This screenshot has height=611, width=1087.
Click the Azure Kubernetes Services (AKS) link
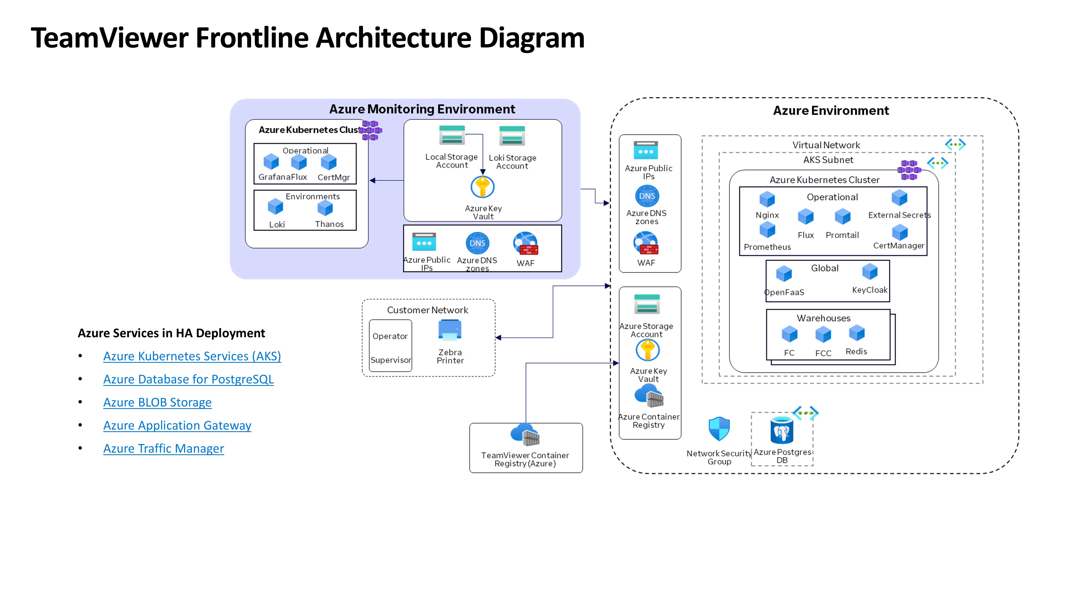tap(192, 356)
